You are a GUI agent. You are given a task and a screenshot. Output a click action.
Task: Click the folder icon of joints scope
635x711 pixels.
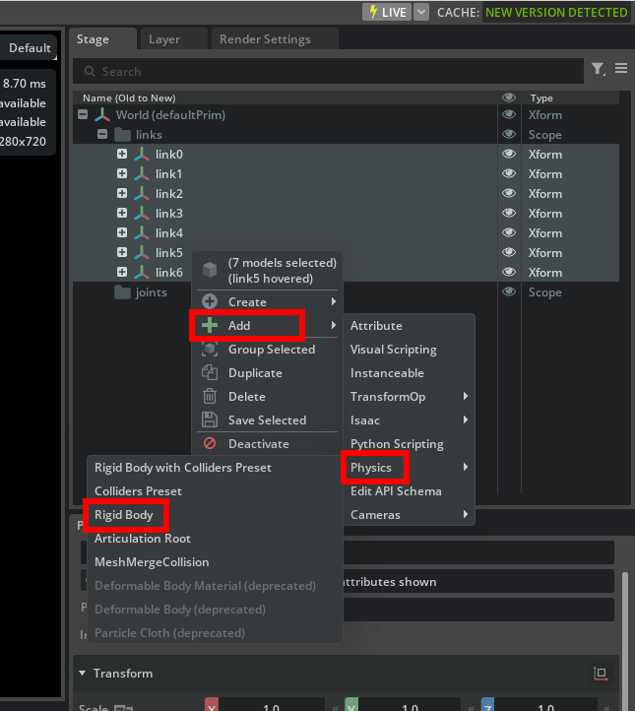[x=123, y=292]
